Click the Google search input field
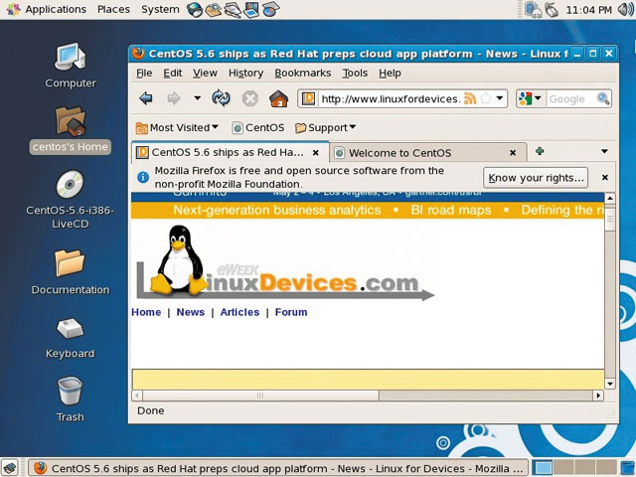This screenshot has height=477, width=636. (x=568, y=98)
